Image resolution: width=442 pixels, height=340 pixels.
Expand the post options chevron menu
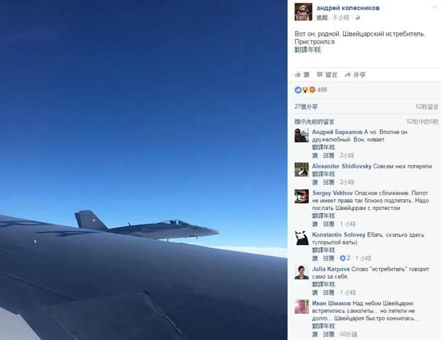coord(435,7)
